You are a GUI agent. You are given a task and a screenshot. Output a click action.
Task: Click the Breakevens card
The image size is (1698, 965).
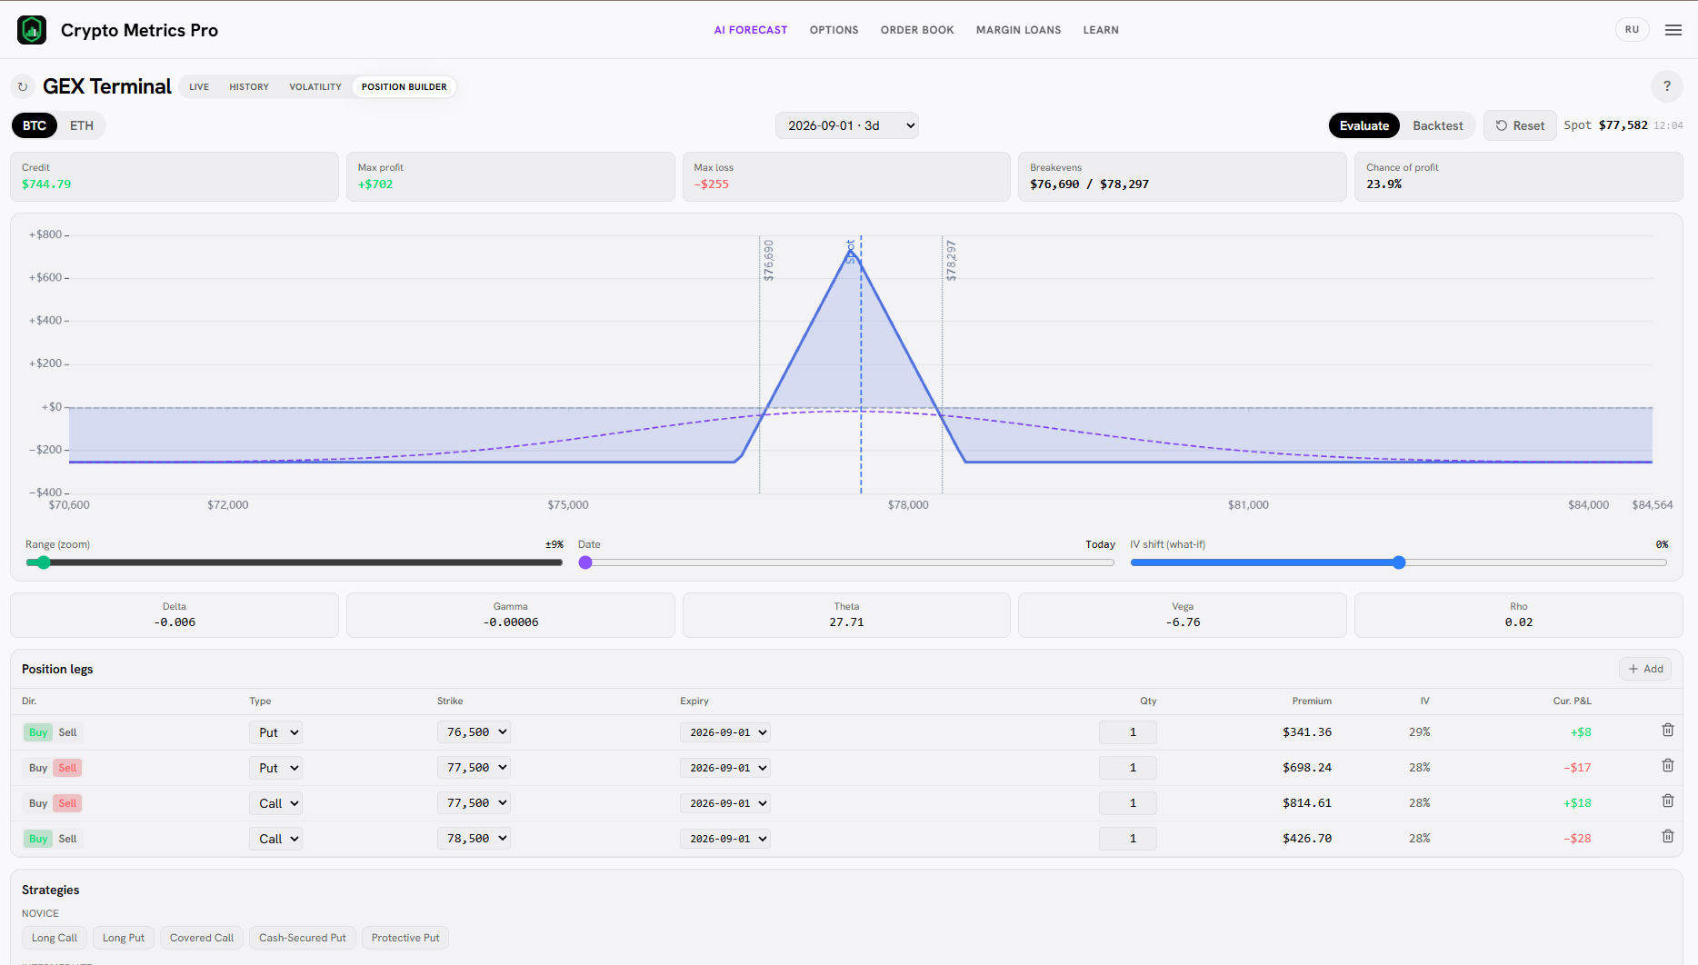tap(1182, 176)
